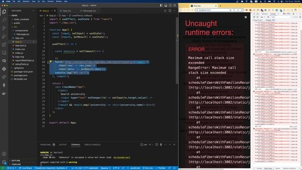
Task: Open App.test.js in explorer
Action: pyautogui.click(x=21, y=45)
